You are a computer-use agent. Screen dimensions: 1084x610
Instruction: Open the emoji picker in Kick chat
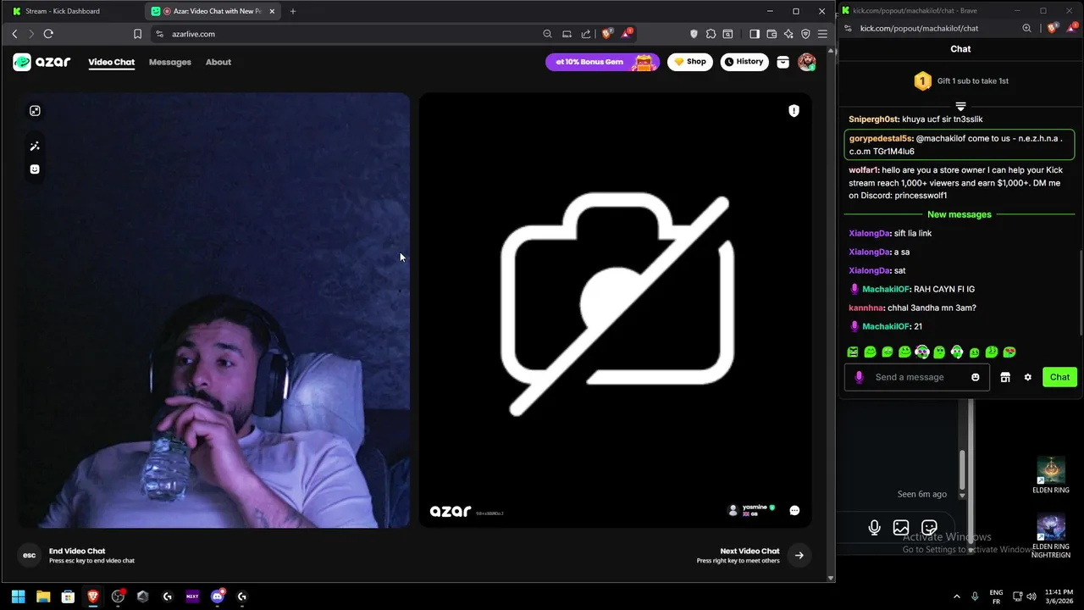976,377
